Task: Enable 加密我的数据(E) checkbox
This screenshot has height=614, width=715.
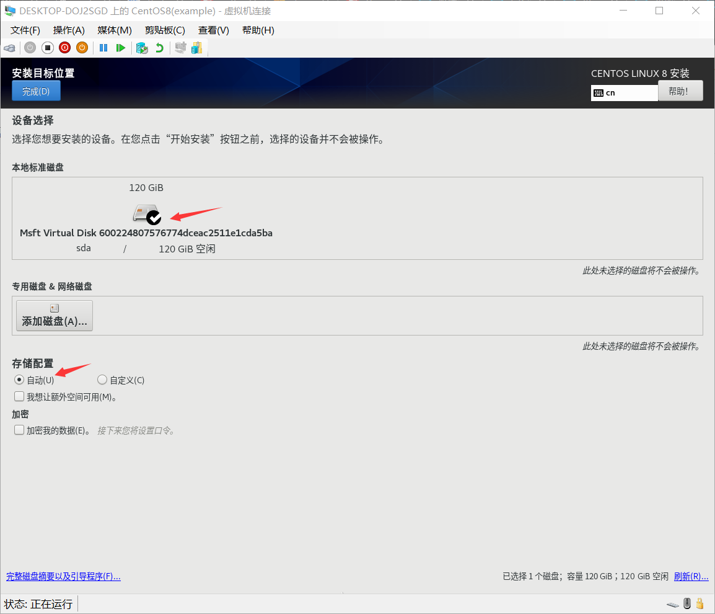Action: tap(19, 430)
